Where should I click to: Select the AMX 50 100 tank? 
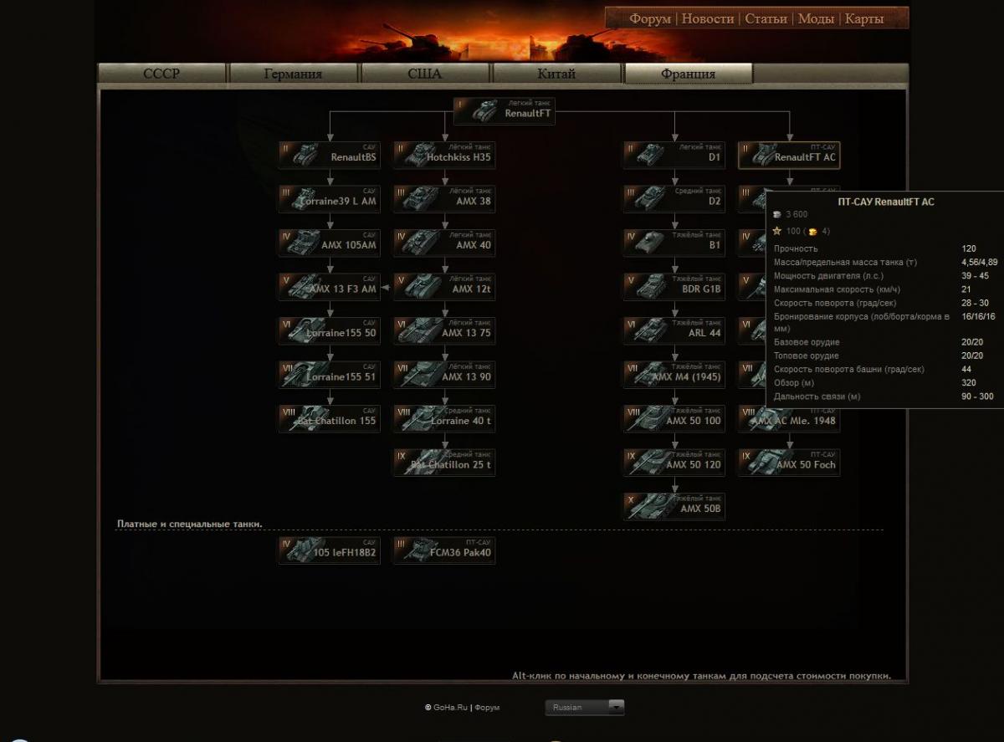coord(674,418)
